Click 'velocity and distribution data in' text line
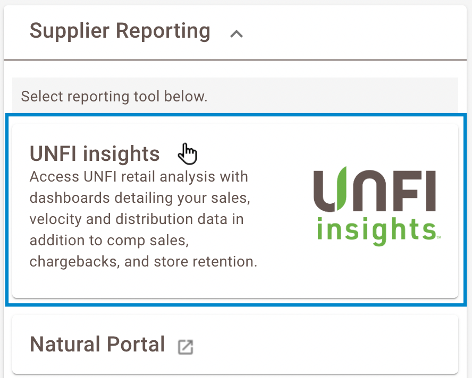The height and width of the screenshot is (378, 472). [x=137, y=219]
